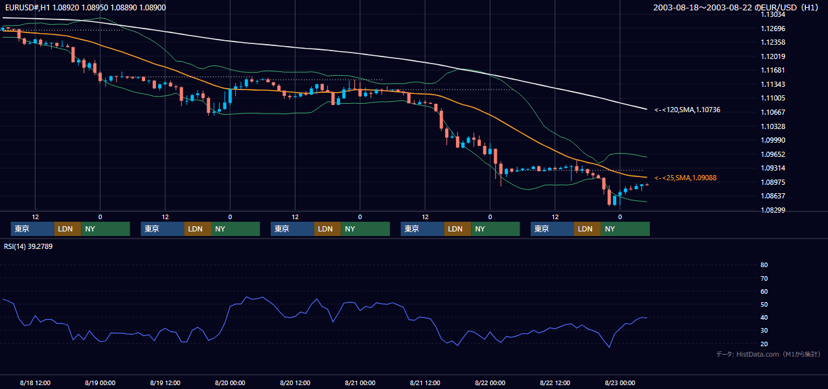
Task: Select the 25 SMA label reading 1.09088
Action: (685, 178)
